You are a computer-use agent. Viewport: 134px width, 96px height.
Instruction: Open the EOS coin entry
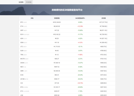click(x=67, y=75)
